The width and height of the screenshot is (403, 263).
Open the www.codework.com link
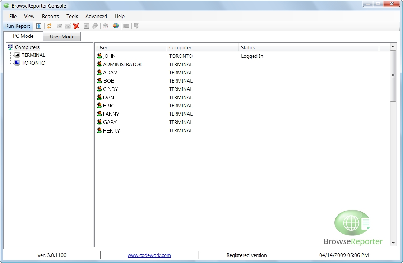coord(149,255)
